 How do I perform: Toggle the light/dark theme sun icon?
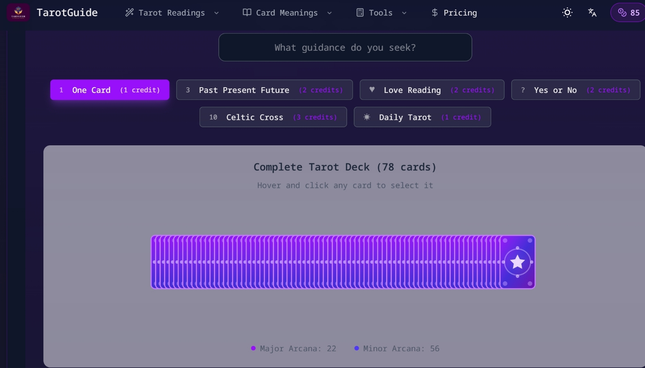(x=567, y=13)
